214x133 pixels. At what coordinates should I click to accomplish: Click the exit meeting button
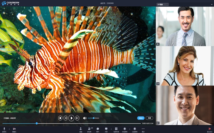tap(209, 129)
